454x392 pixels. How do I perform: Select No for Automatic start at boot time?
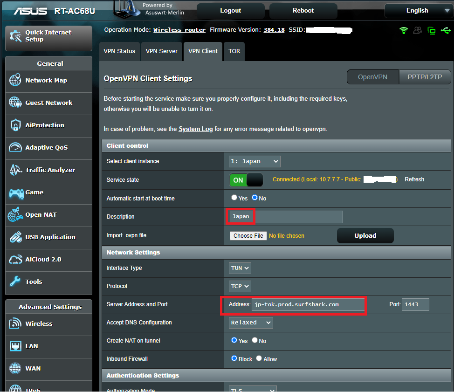[255, 198]
